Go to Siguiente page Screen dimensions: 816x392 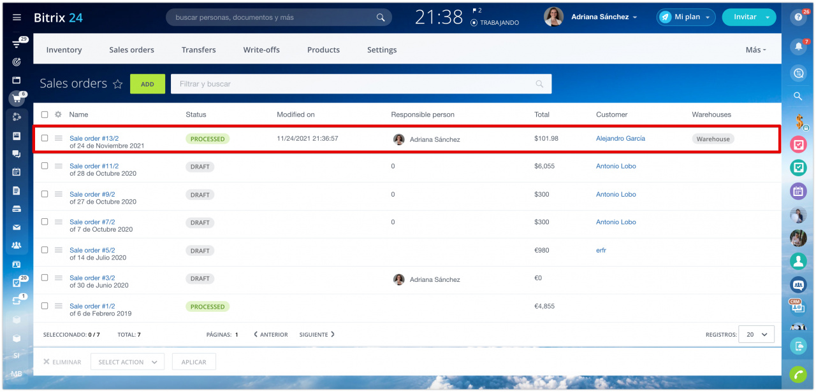pyautogui.click(x=317, y=335)
